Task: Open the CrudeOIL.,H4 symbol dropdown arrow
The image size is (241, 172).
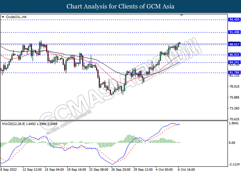Action: (x=3, y=17)
